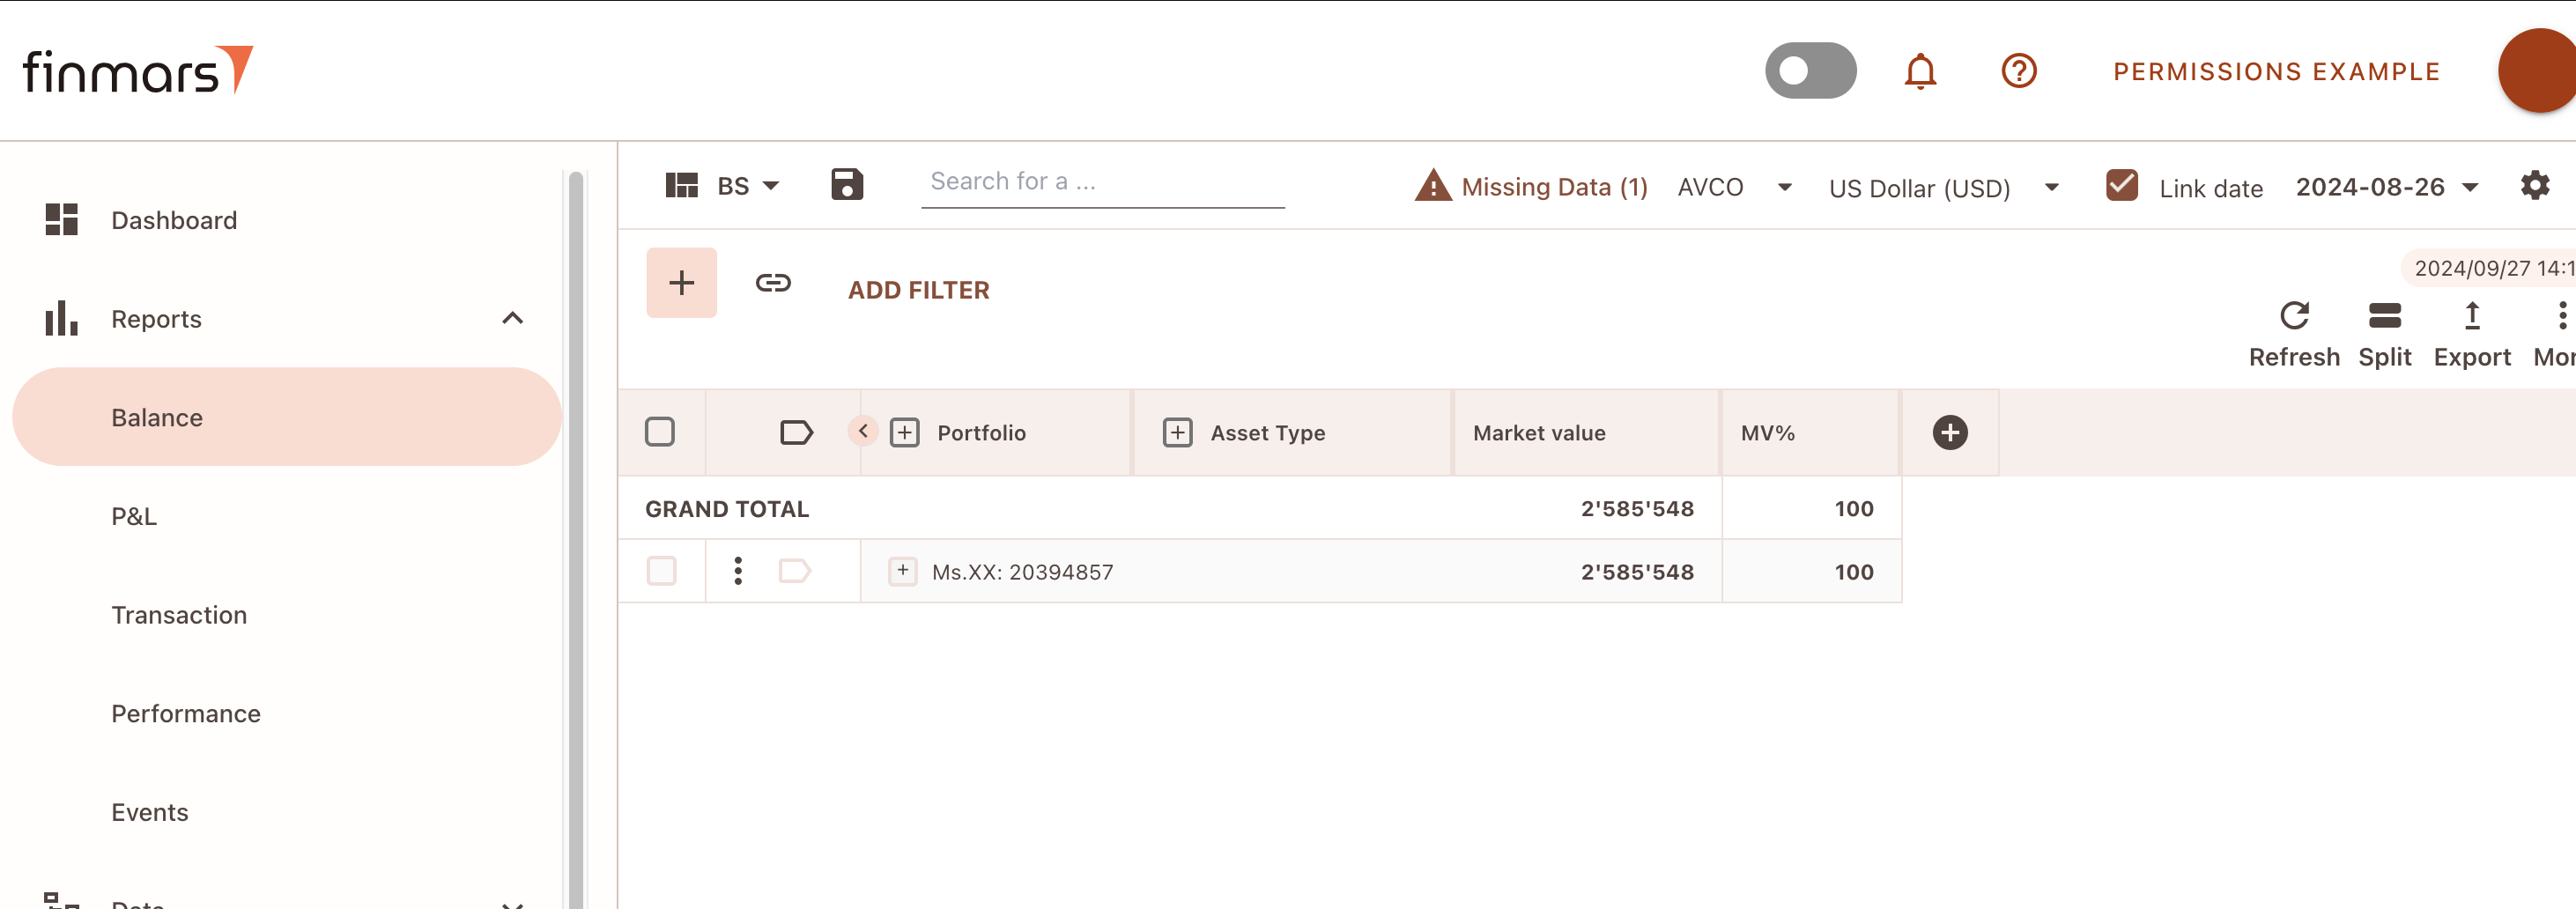Viewport: 2576px width, 909px height.
Task: Click 2'585'548 in the GRAND TOTAL row
Action: [1636, 509]
